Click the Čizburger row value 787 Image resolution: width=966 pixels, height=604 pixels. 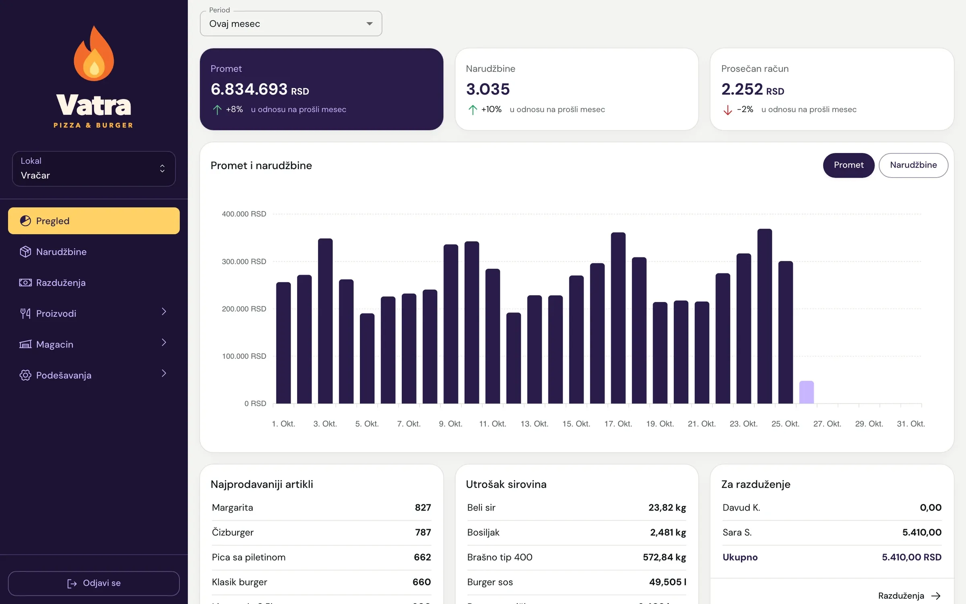coord(423,533)
